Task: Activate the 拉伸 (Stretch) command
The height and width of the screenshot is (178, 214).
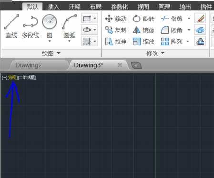Action: tap(116, 42)
